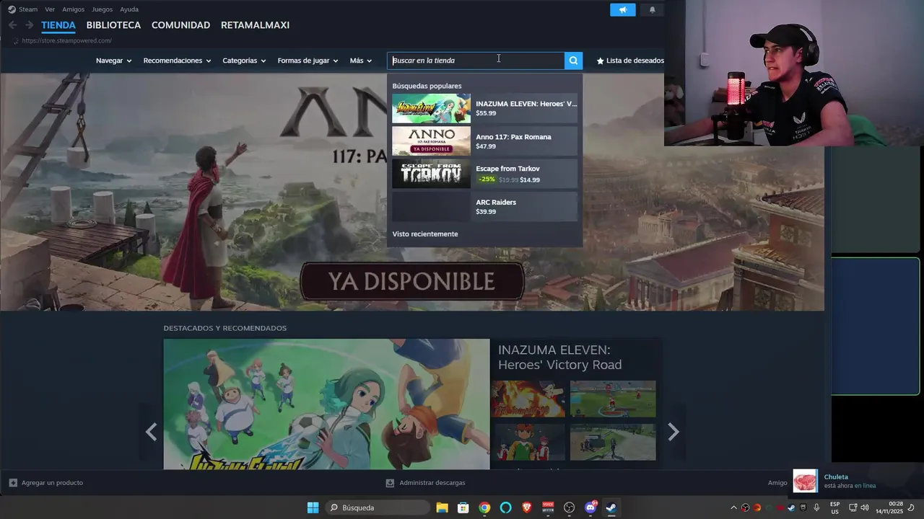Click INAZUMA ELEVEN: Heroes' Victory Road title
The height and width of the screenshot is (519, 924).
(x=559, y=358)
